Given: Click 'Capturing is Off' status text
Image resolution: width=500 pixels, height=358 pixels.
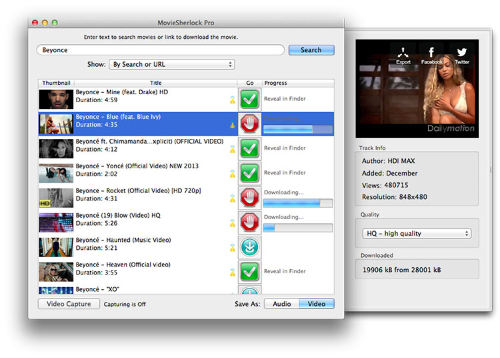Looking at the screenshot, I should pos(125,304).
